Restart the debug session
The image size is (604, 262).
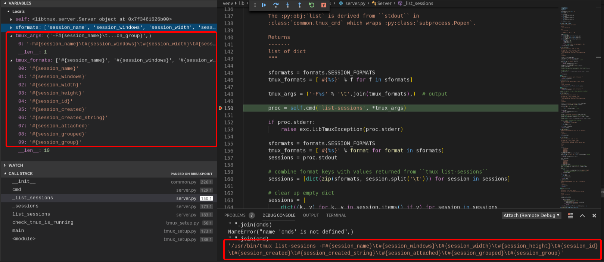(312, 5)
